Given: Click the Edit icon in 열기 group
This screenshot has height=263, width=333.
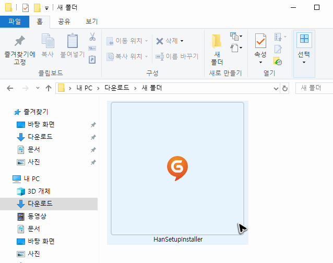Looking at the screenshot, I should pos(278,49).
